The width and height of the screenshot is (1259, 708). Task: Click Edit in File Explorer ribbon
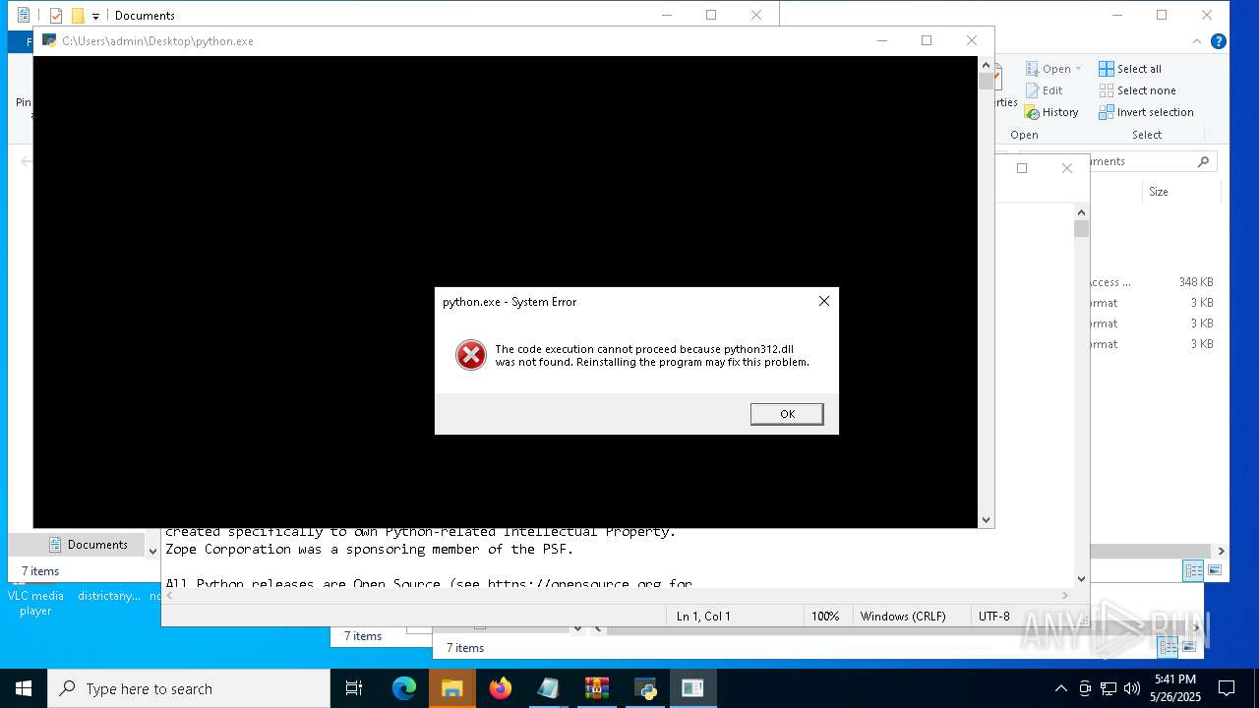tap(1044, 90)
